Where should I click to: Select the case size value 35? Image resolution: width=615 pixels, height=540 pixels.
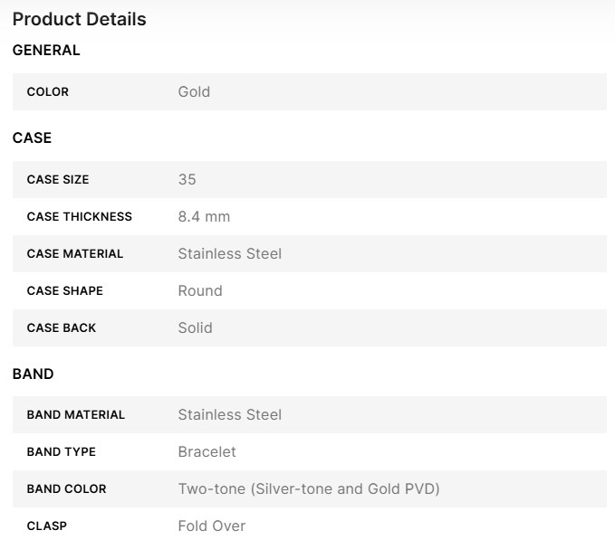coord(187,180)
